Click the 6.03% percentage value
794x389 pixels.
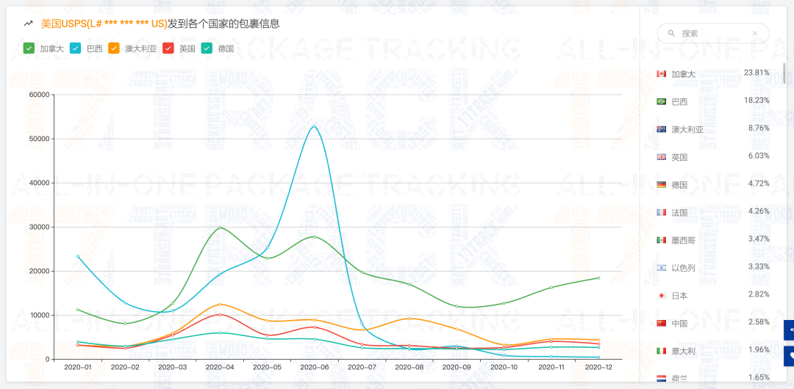click(759, 156)
